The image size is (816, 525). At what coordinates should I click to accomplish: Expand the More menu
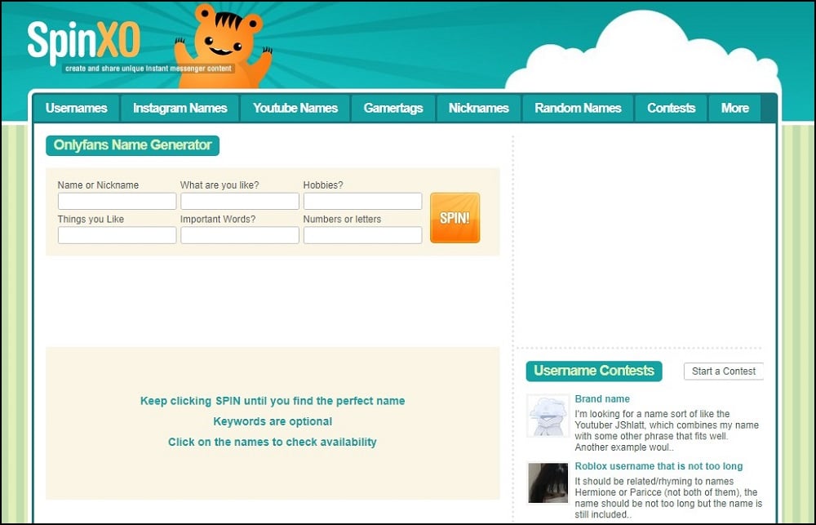pyautogui.click(x=735, y=109)
